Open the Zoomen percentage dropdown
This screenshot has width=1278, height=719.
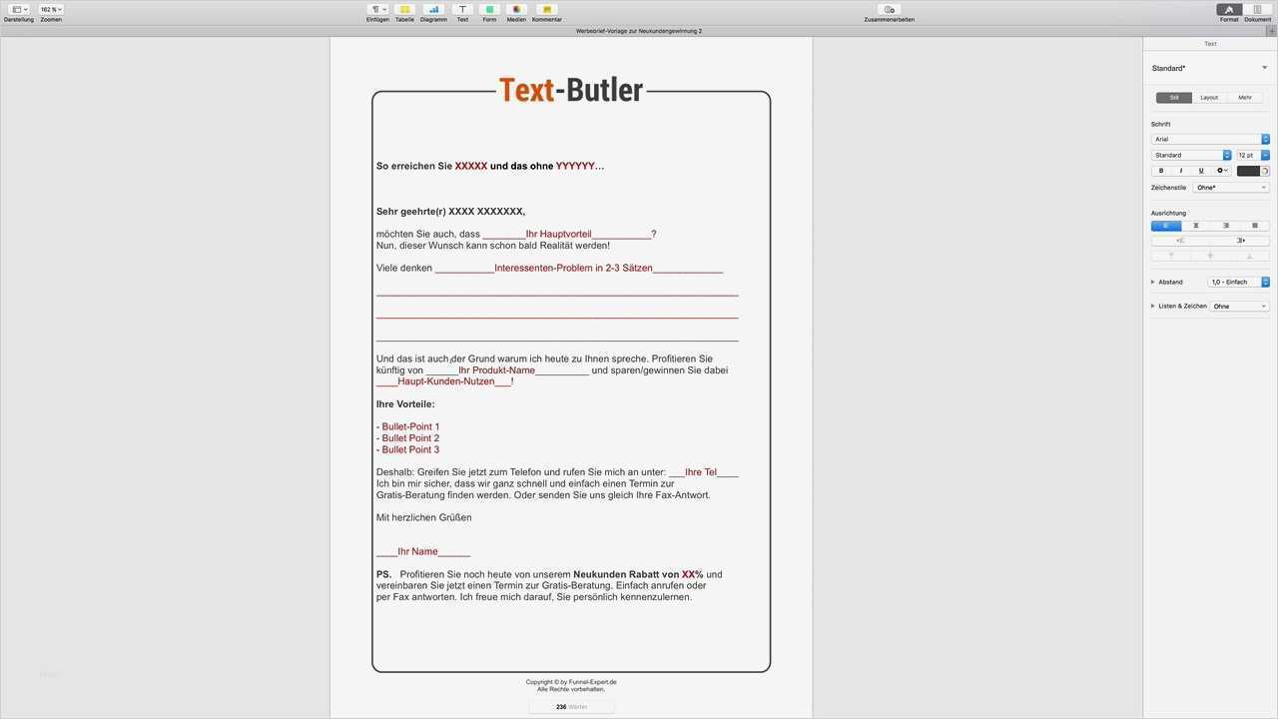pos(51,9)
